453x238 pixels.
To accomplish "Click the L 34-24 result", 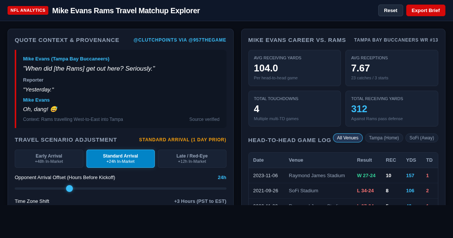I will coord(366,191).
